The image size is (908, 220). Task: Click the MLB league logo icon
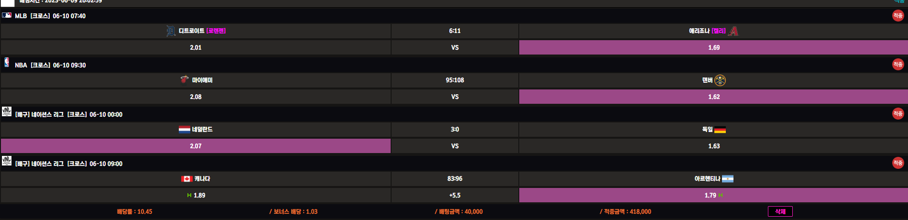click(x=7, y=15)
